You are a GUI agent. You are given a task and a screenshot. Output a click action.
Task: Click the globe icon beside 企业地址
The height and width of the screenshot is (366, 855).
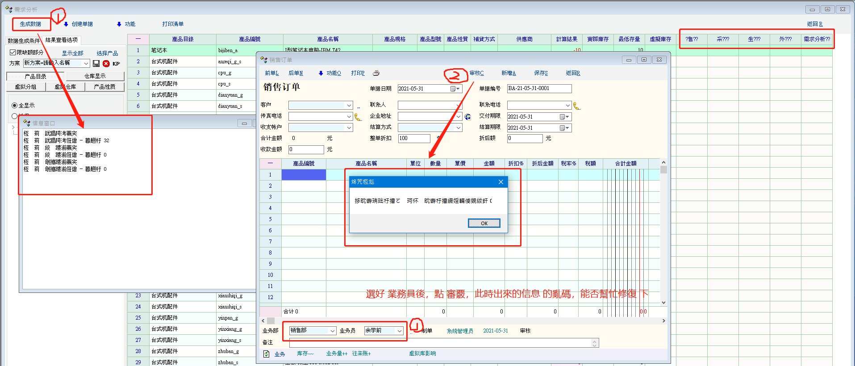(x=467, y=117)
